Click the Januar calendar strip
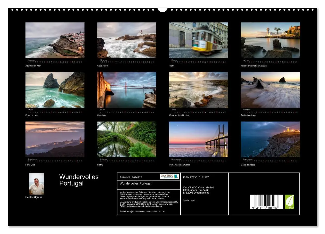Viewport: 325px width, 234px height. tap(55, 61)
